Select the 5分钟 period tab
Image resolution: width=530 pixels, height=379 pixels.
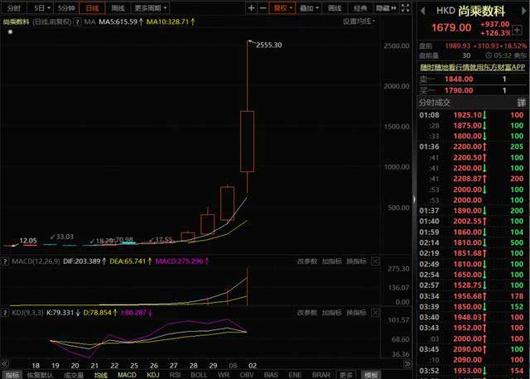point(66,8)
